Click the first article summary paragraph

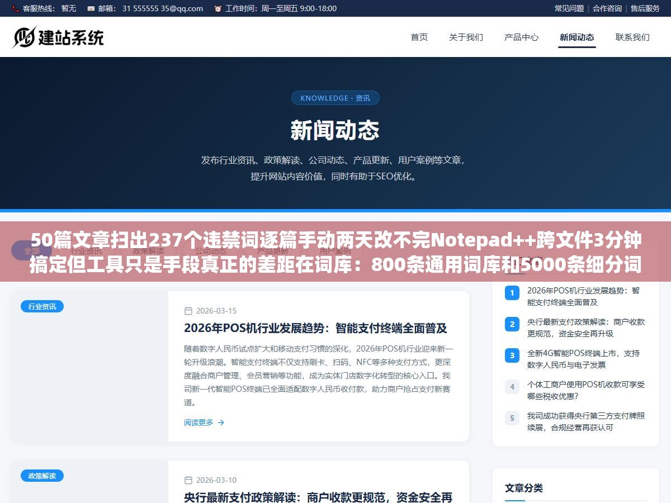pyautogui.click(x=318, y=375)
